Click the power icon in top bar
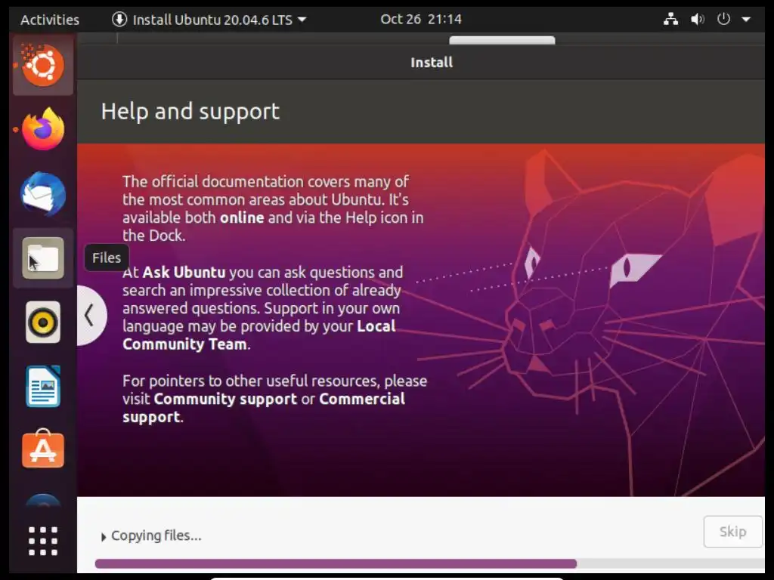The image size is (774, 580). tap(723, 19)
